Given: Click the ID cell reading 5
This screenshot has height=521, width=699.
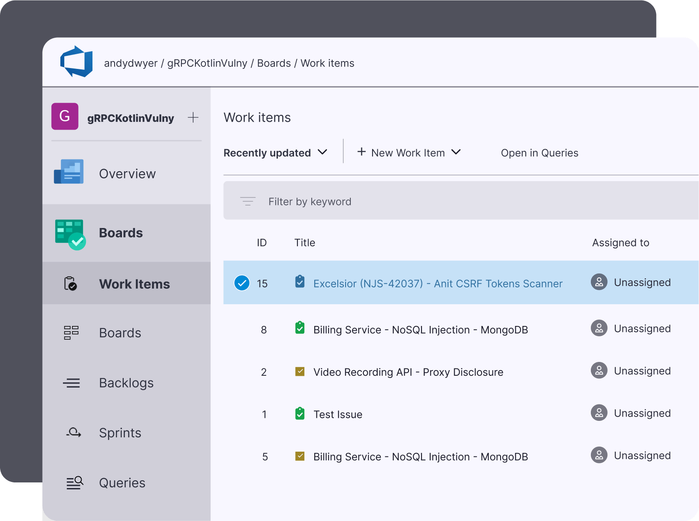Looking at the screenshot, I should pyautogui.click(x=265, y=457).
